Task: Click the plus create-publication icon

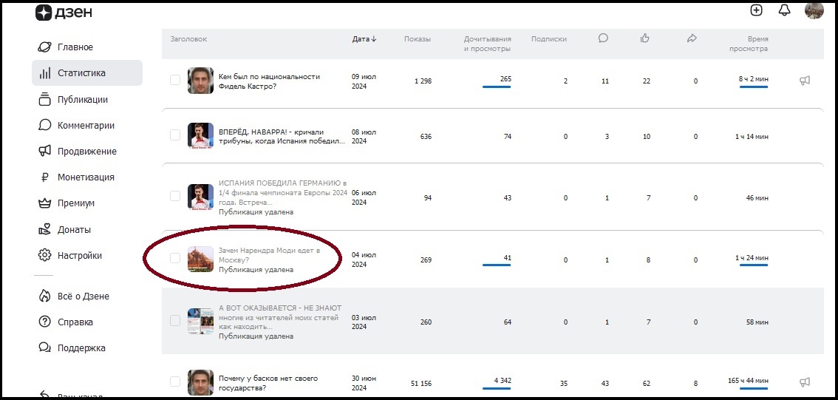Action: point(756,10)
